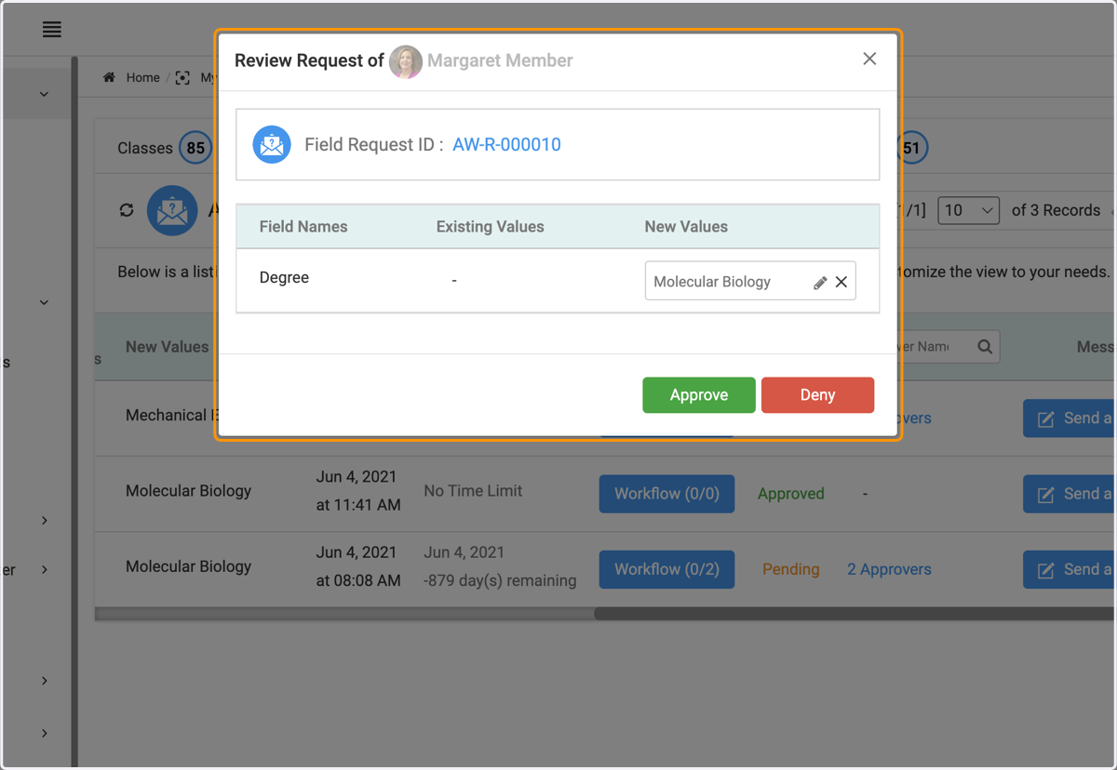Click 'No Time Limit' cell
Viewport: 1117px width, 770px height.
[x=473, y=491]
